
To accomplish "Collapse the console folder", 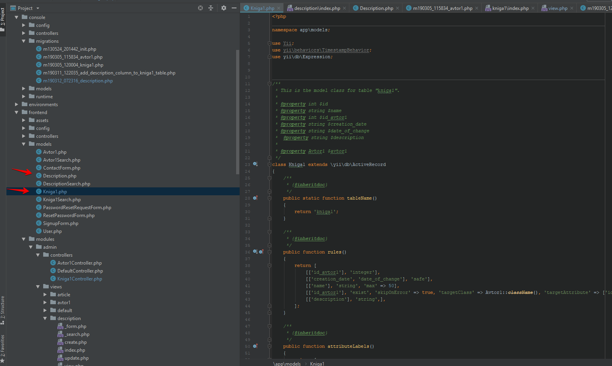I will 17,17.
